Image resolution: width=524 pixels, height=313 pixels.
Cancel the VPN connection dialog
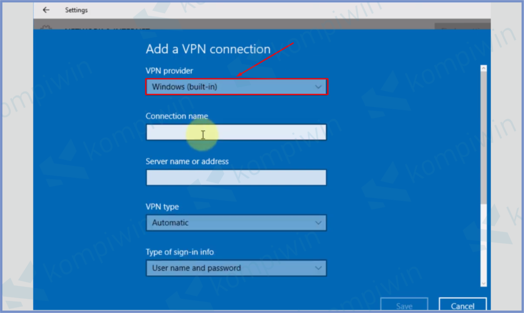pos(462,305)
